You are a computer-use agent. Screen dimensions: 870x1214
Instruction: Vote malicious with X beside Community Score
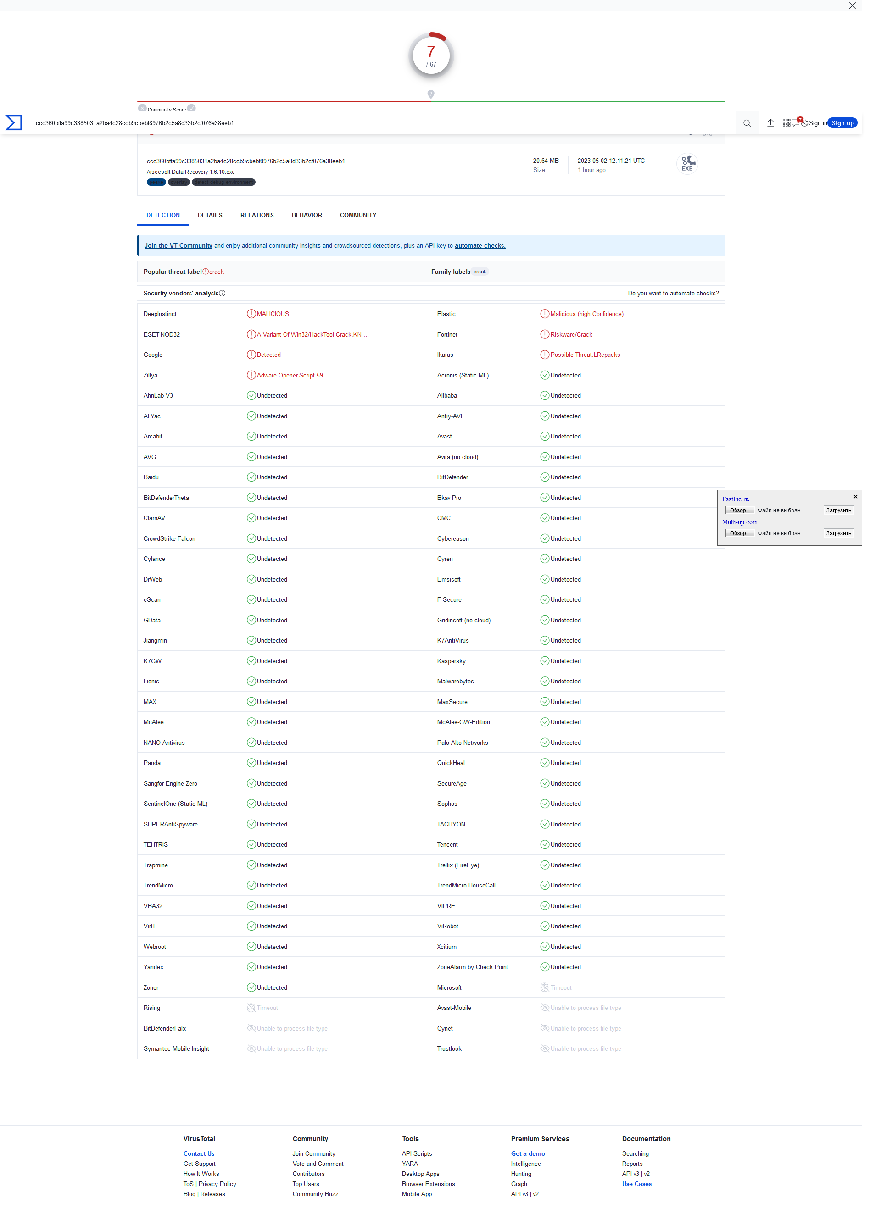click(x=142, y=108)
